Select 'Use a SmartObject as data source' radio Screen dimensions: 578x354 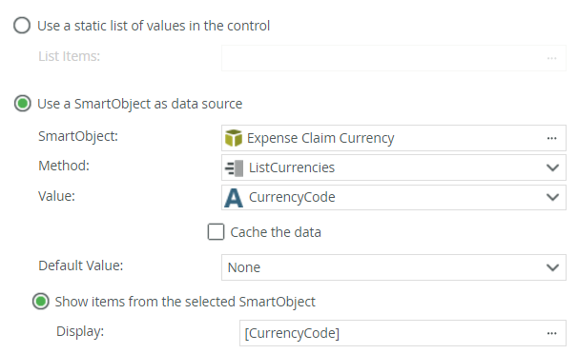23,104
